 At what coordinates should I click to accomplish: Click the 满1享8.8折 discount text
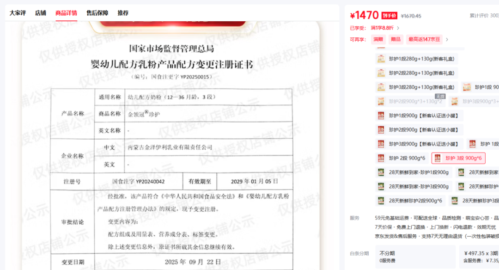pos(382,28)
